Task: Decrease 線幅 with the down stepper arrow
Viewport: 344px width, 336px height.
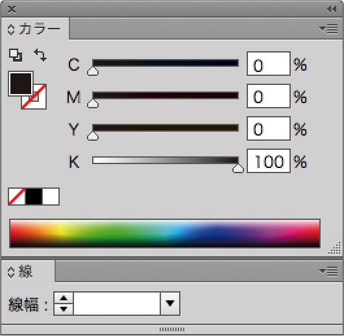Action: click(x=64, y=309)
